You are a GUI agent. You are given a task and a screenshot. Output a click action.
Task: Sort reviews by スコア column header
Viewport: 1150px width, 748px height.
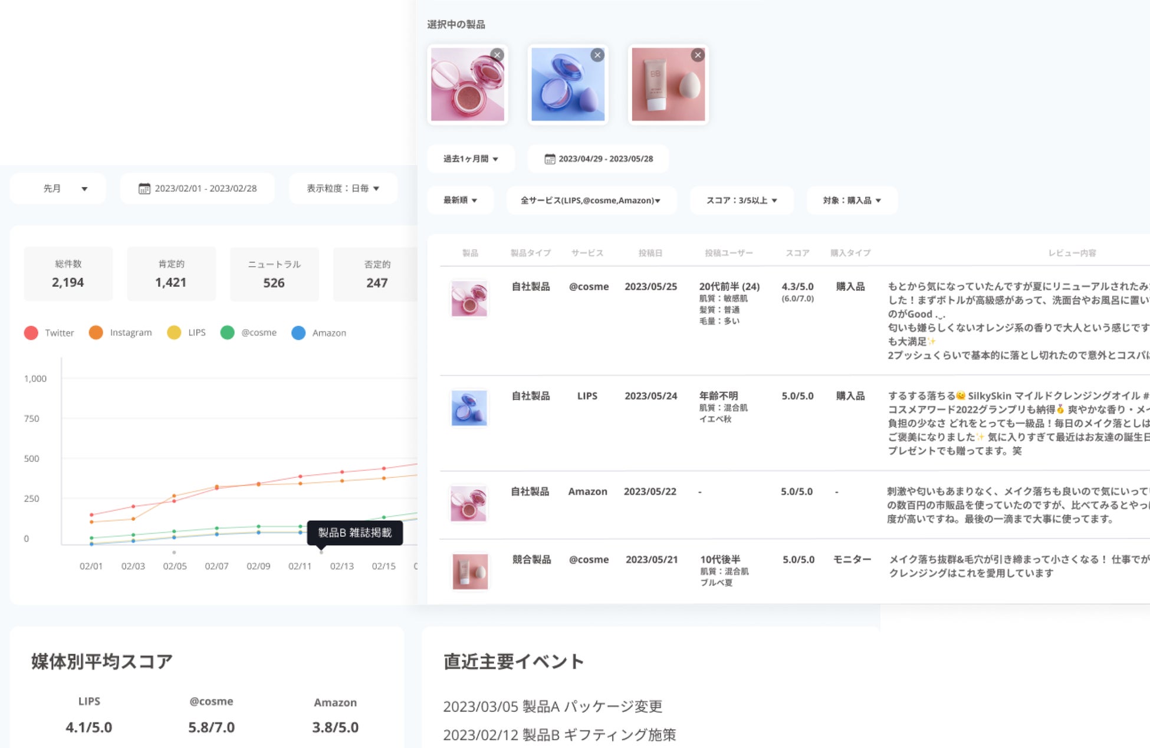pos(797,253)
